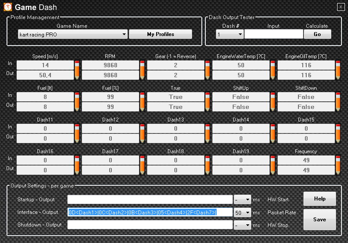Click the pencil icon next to EngineOilTemp
The height and width of the screenshot is (243, 348).
click(338, 70)
